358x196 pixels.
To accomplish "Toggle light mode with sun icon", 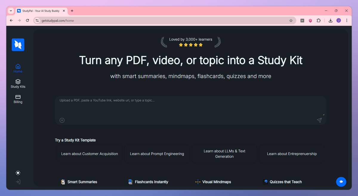I will click(x=18, y=173).
